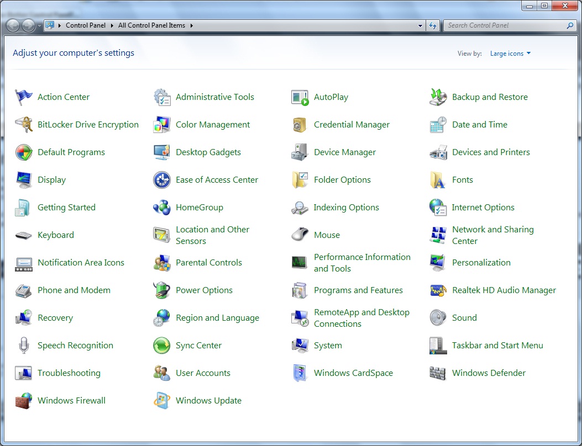Expand the View by Large icons dropdown

click(x=510, y=54)
